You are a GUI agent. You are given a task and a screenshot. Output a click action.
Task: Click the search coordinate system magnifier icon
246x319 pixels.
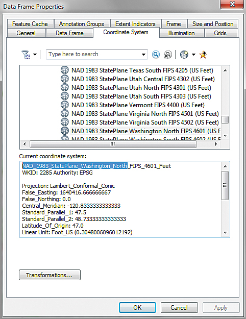(156, 55)
